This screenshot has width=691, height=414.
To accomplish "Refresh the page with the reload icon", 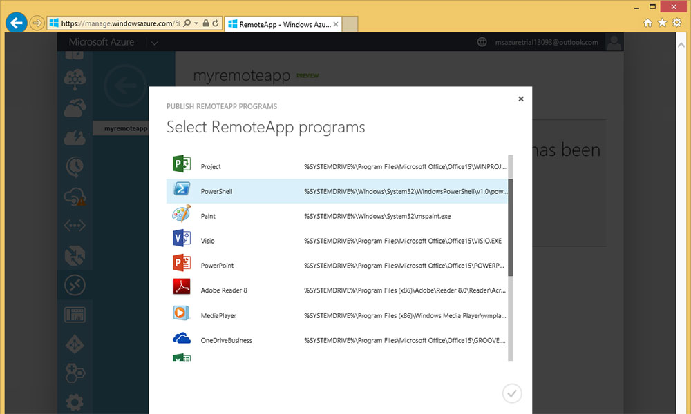I will pos(216,23).
